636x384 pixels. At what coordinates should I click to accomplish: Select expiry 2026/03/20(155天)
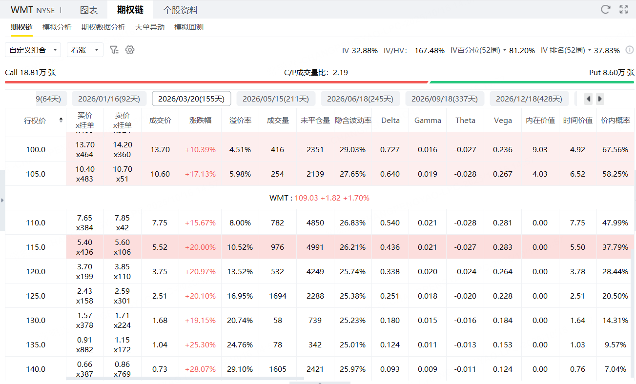click(x=191, y=99)
